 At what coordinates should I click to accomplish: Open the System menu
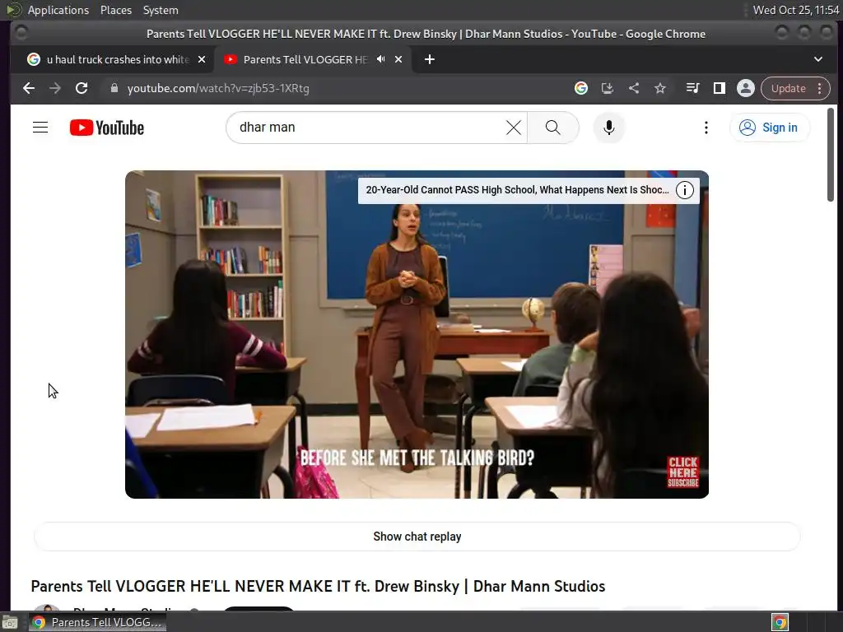[161, 10]
